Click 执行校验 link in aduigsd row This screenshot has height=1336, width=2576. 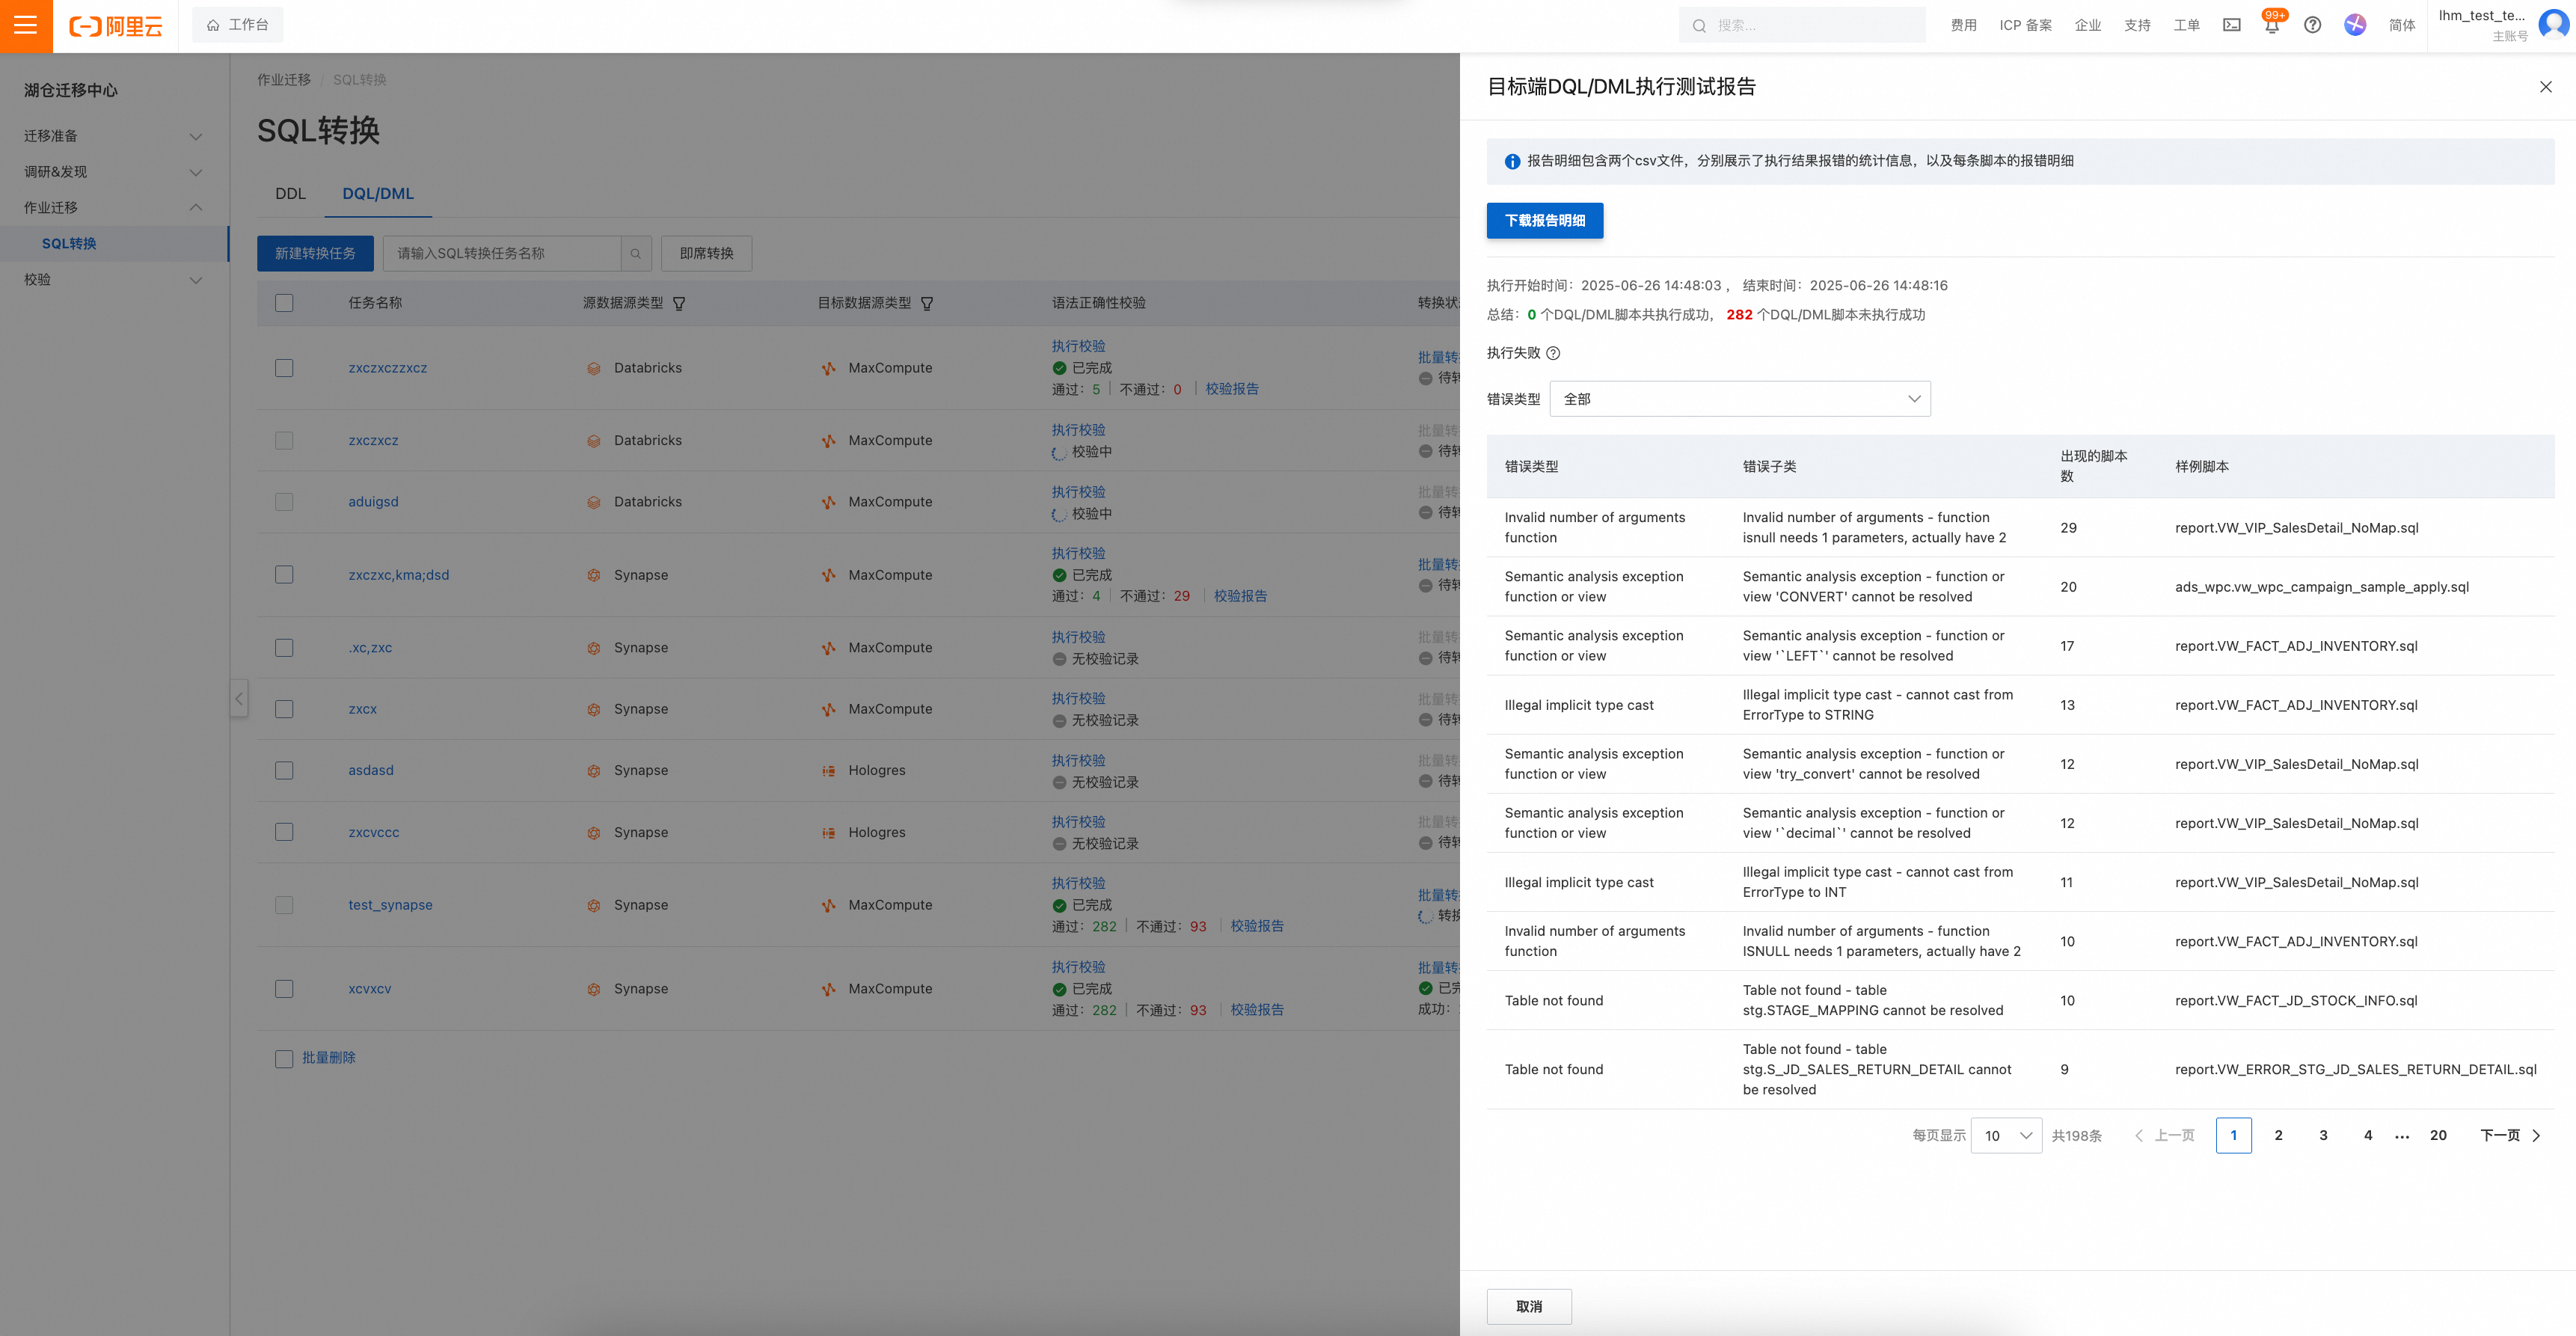[x=1078, y=492]
